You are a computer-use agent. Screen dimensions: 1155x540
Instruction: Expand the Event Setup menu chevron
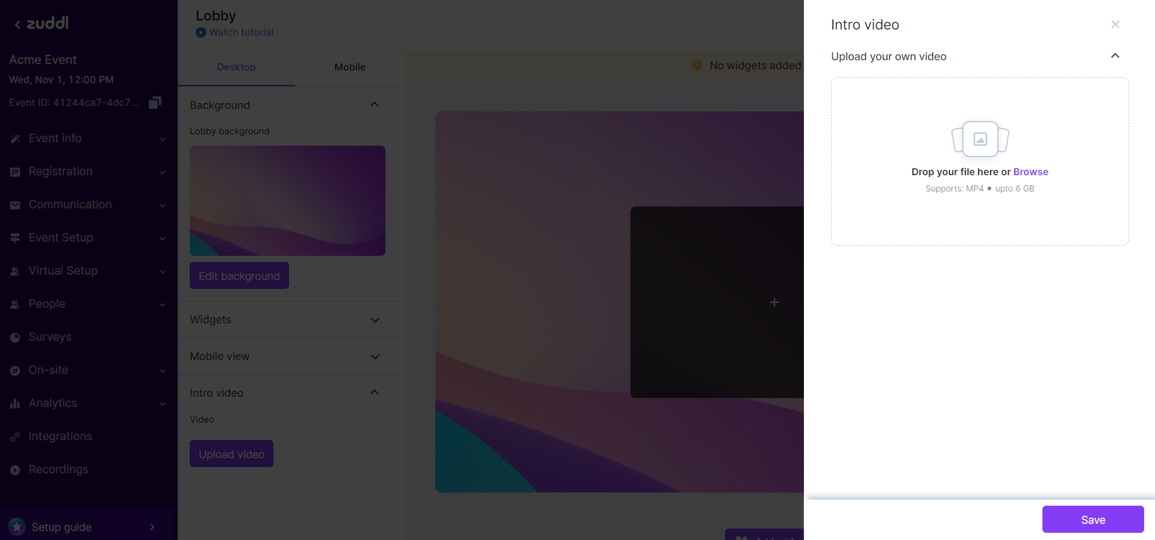(x=163, y=238)
